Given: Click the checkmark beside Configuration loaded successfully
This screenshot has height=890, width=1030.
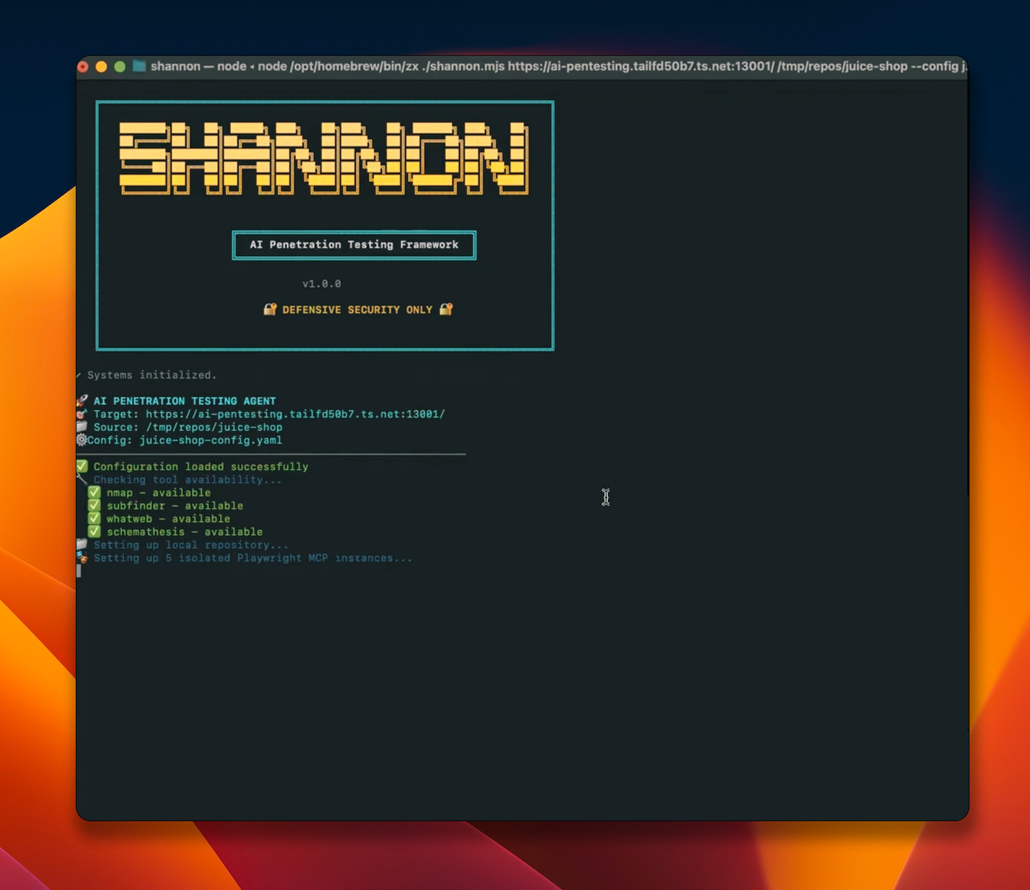Looking at the screenshot, I should point(82,466).
